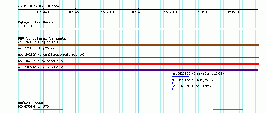Image resolution: width=267 pixels, height=113 pixels.
Task: Click the brown esv2760267 variant bar
Action: coord(138,45)
